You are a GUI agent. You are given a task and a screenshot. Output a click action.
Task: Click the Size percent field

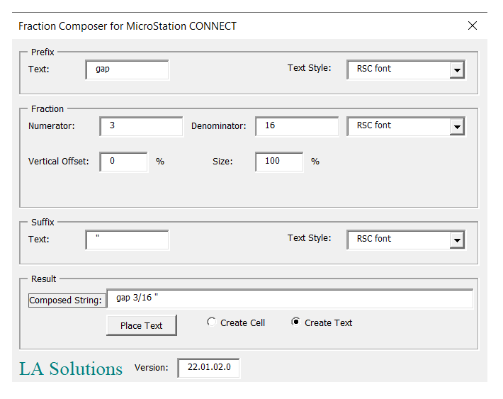point(279,162)
